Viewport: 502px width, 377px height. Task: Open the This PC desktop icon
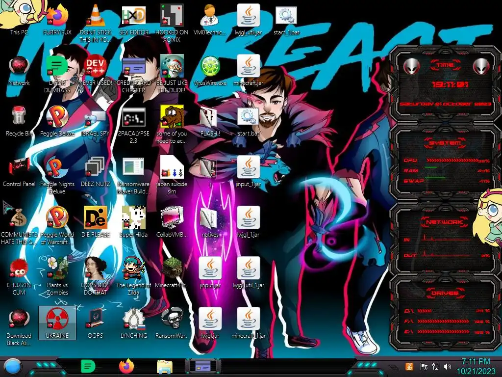19,19
